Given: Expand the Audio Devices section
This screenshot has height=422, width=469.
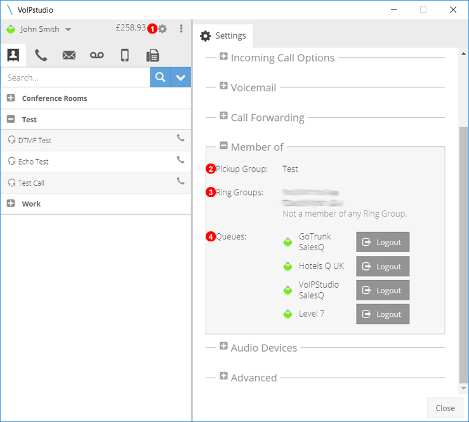Looking at the screenshot, I should 223,346.
